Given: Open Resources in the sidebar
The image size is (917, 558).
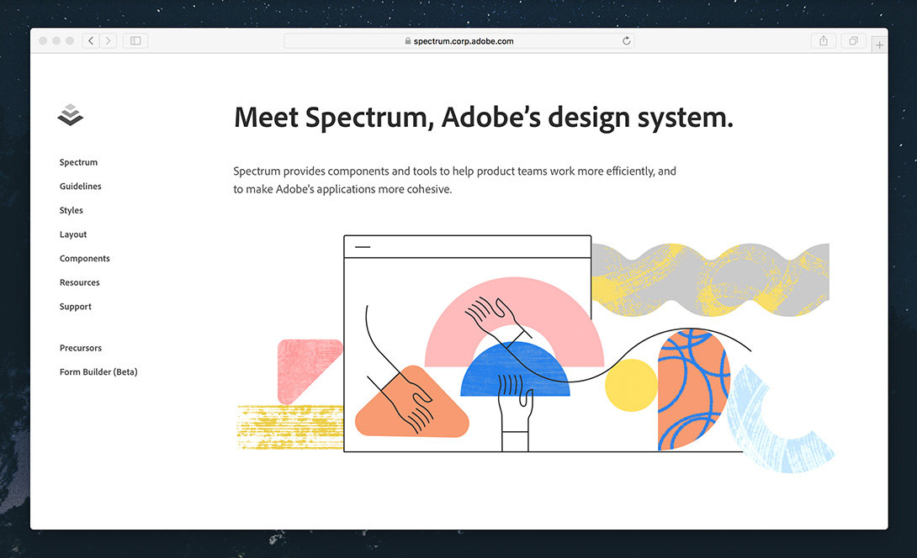Looking at the screenshot, I should click(x=80, y=282).
